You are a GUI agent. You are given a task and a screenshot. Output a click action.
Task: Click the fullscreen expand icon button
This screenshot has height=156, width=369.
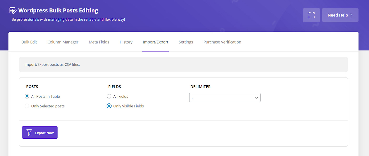pyautogui.click(x=311, y=15)
